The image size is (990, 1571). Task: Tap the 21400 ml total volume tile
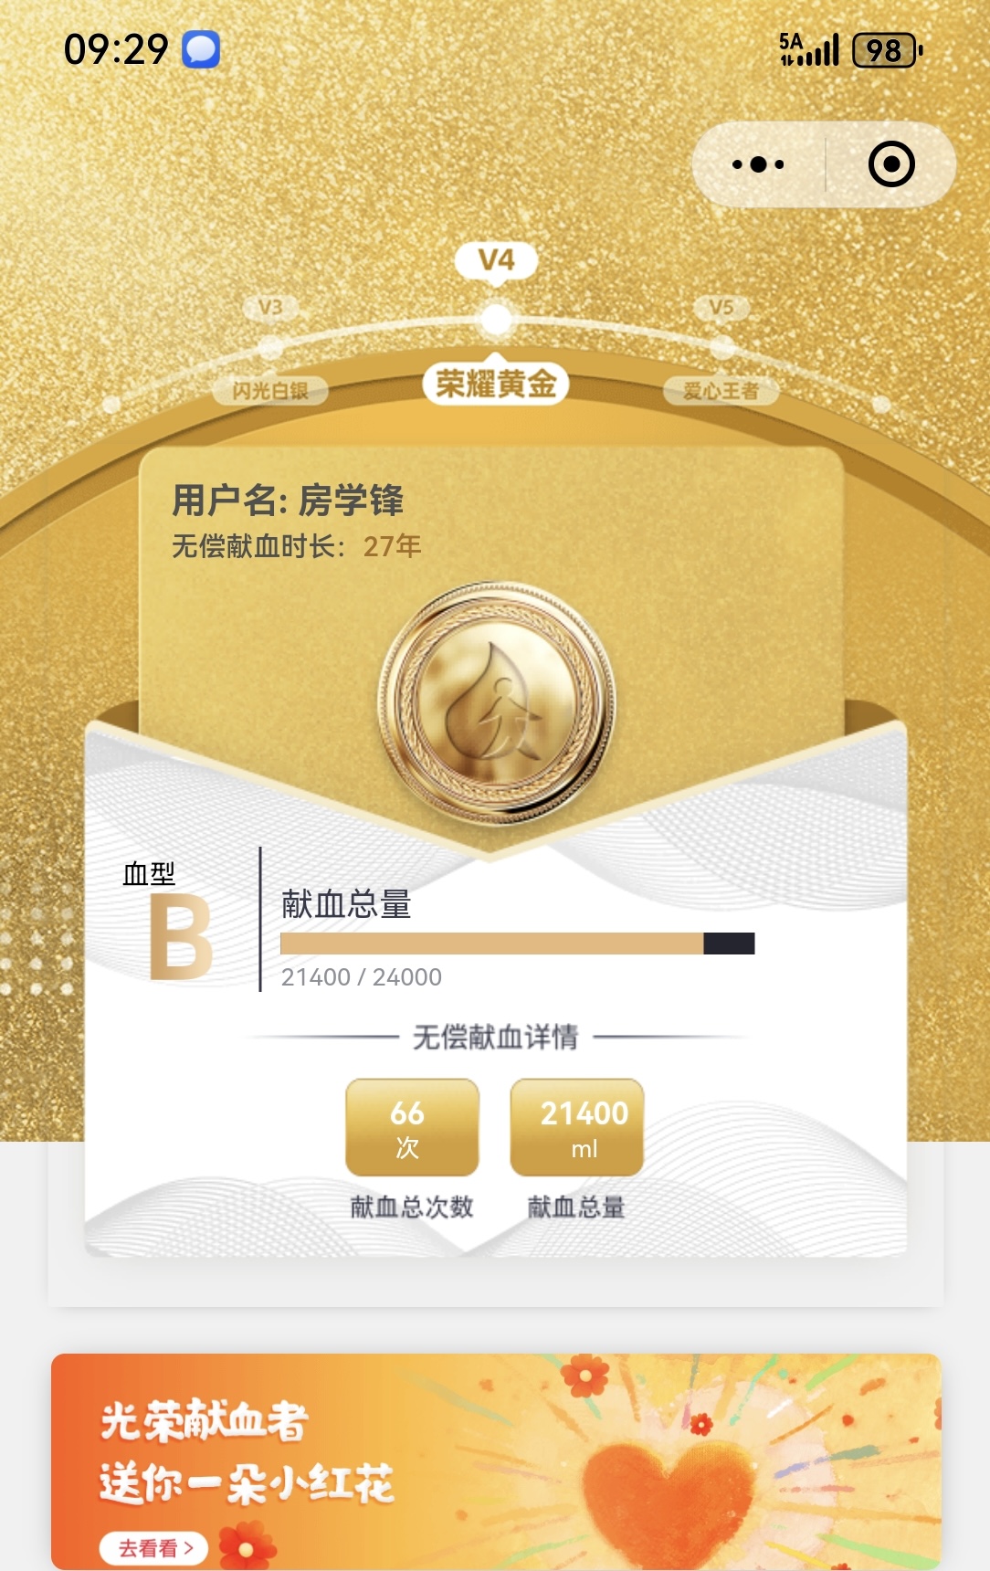tap(577, 1128)
